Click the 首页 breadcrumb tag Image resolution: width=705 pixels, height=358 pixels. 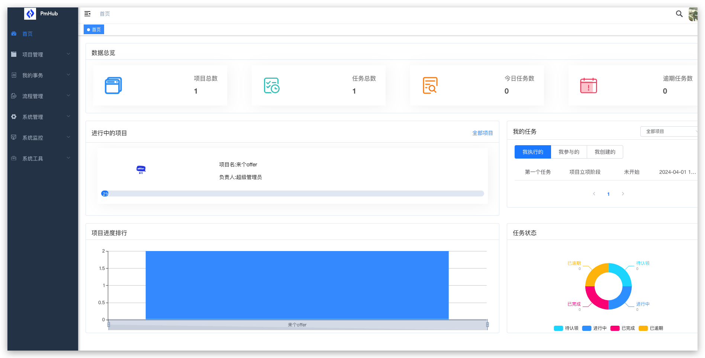click(94, 29)
